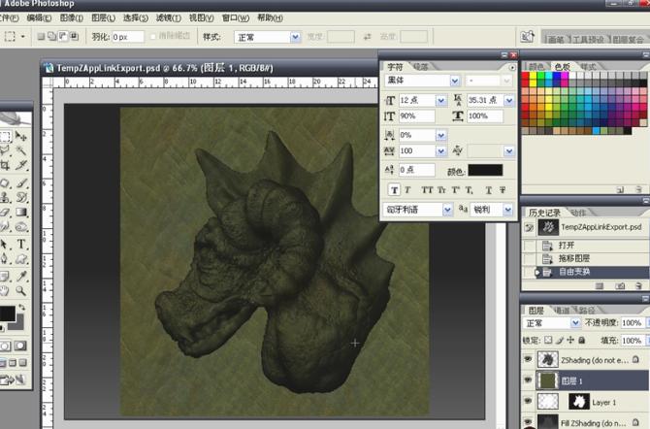Select the 打开 history state
Viewport: 650px width, 429px height.
(567, 246)
